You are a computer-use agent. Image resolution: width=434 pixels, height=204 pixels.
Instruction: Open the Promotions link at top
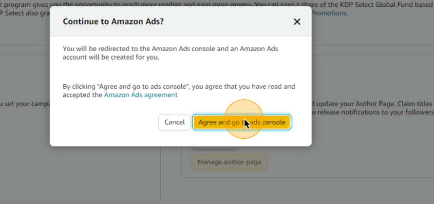click(x=329, y=13)
